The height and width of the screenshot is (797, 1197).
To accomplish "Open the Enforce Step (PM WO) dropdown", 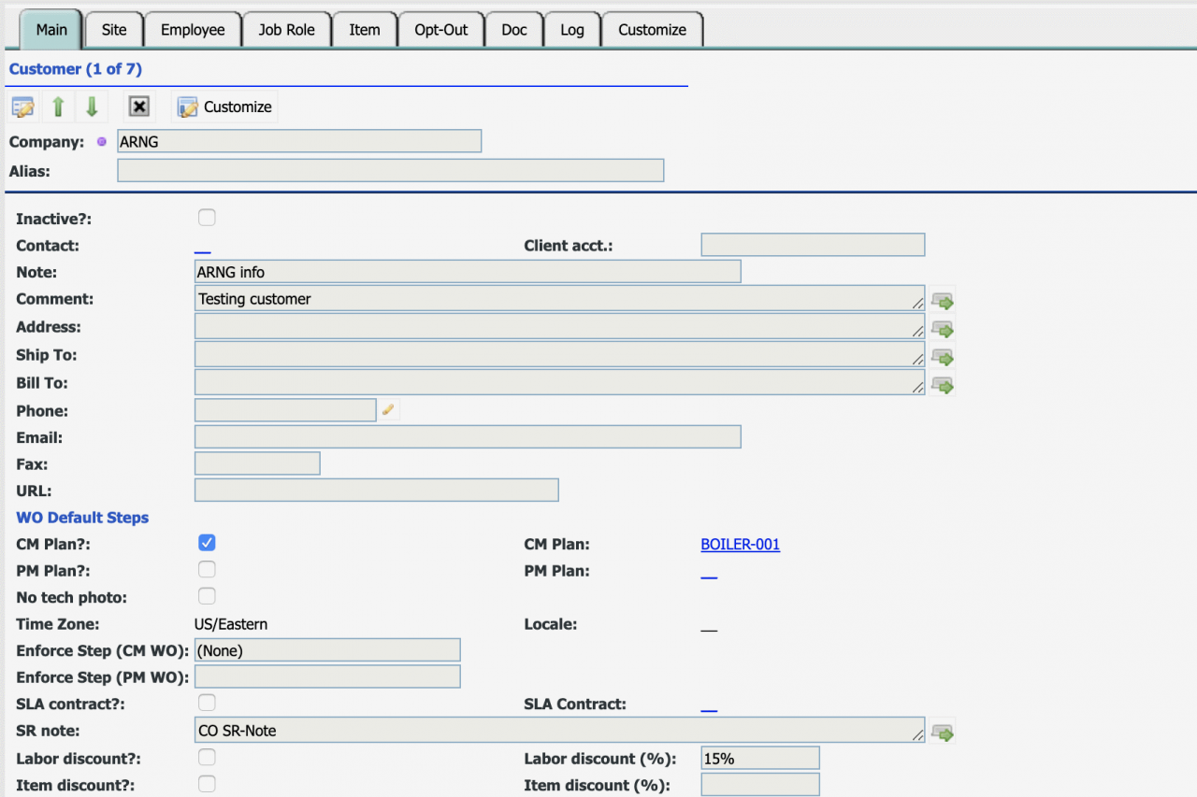I will tap(327, 676).
